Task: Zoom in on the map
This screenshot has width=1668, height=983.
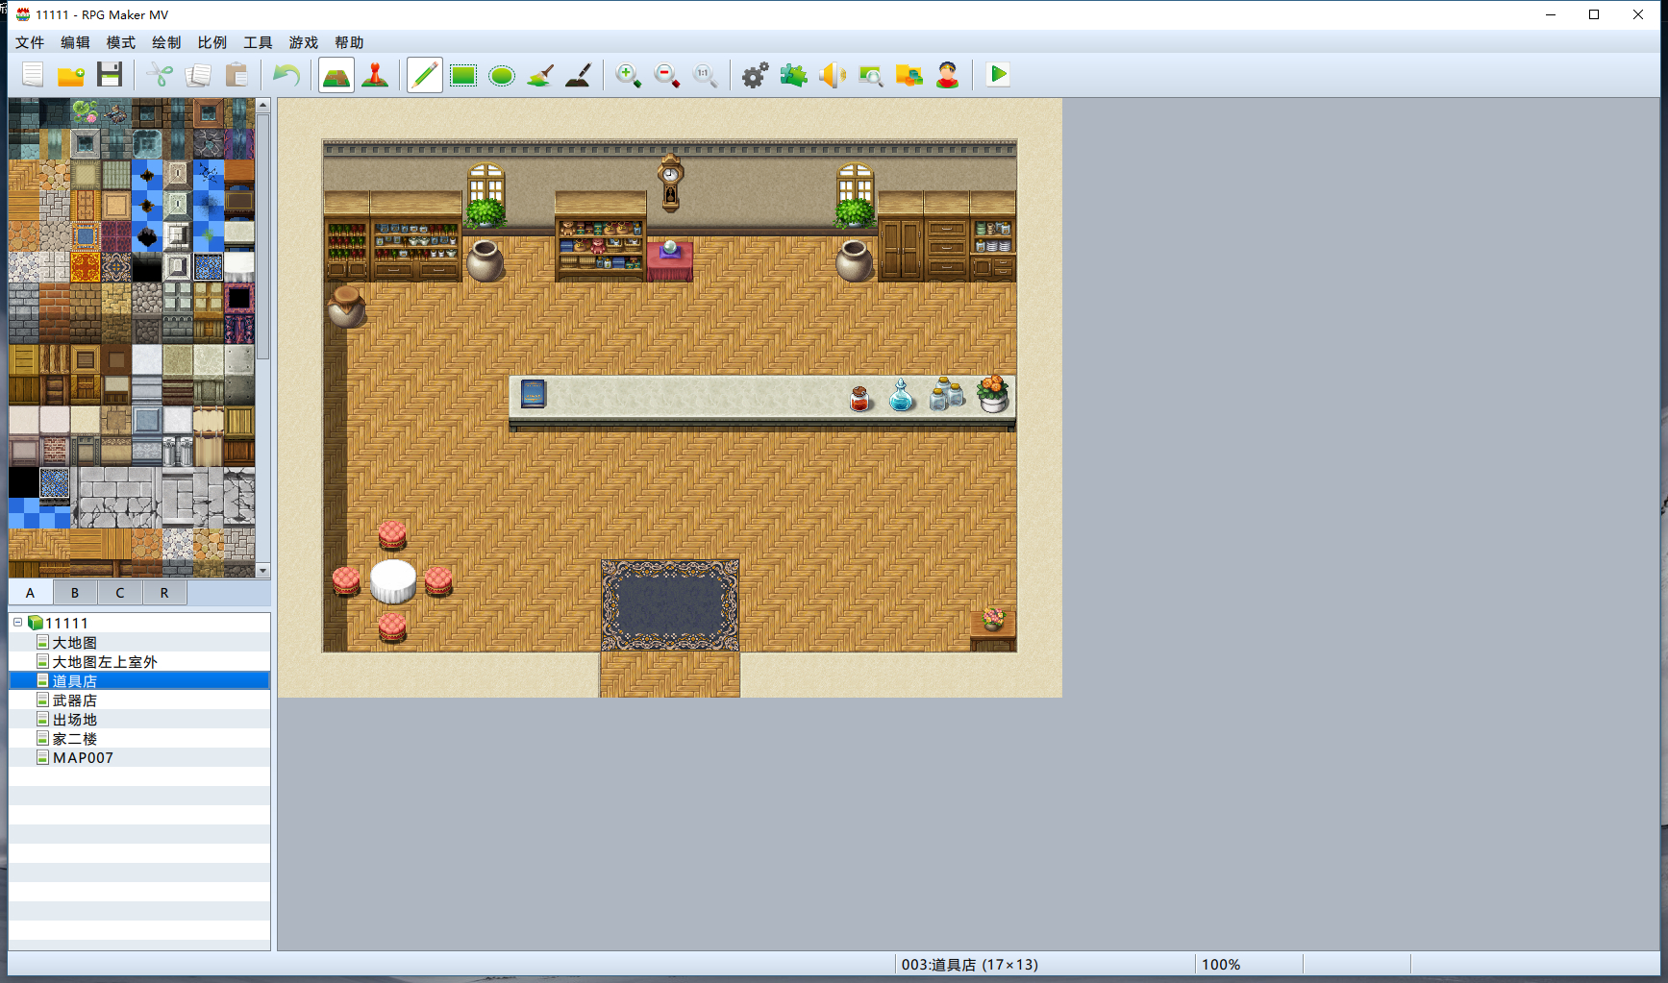Action: pos(629,75)
